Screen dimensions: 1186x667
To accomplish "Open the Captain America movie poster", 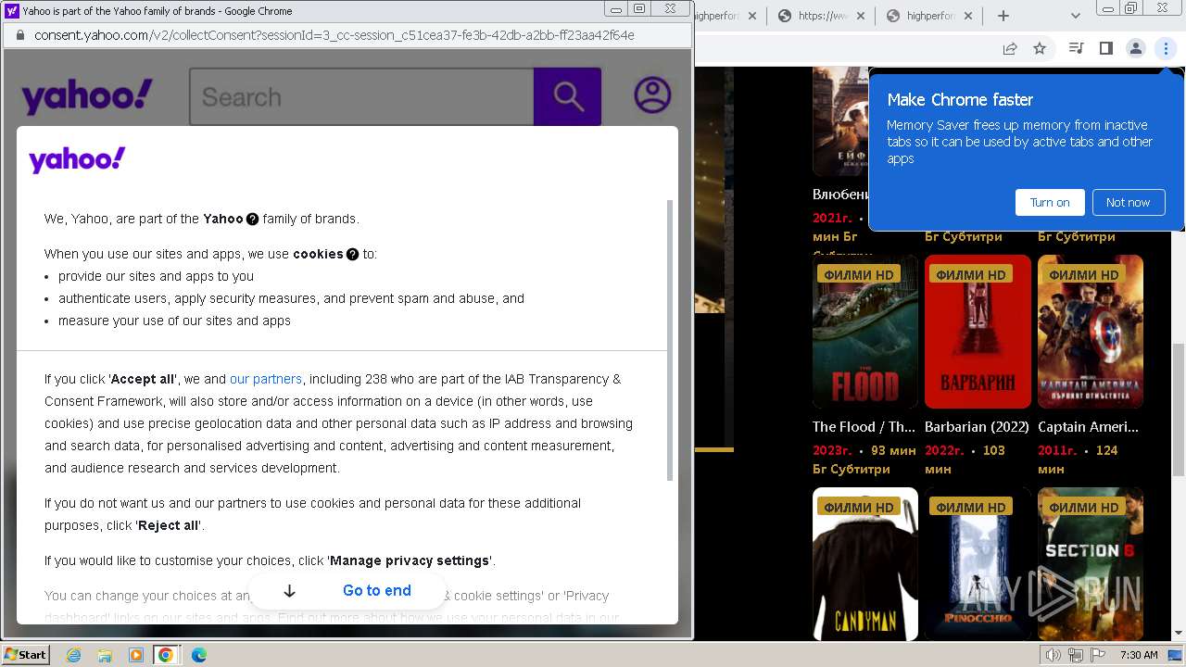I will coord(1091,332).
